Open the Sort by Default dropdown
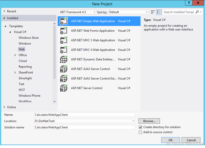Viewport: 205px width, 148px height. click(128, 12)
